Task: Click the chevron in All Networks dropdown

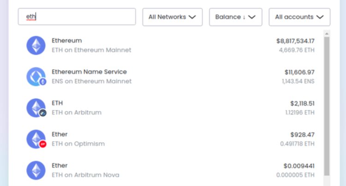Action: [x=192, y=17]
